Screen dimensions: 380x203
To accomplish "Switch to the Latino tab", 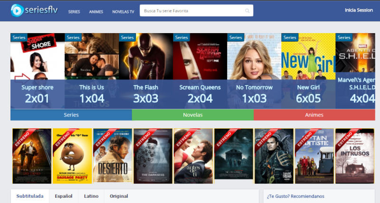I will tap(91, 196).
